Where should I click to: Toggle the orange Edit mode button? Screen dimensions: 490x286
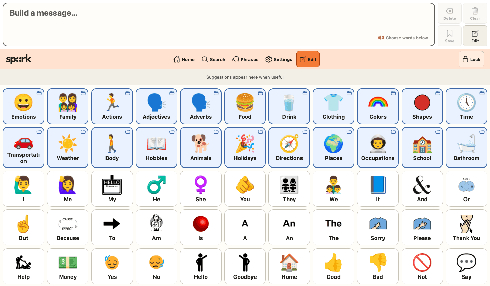pyautogui.click(x=308, y=59)
